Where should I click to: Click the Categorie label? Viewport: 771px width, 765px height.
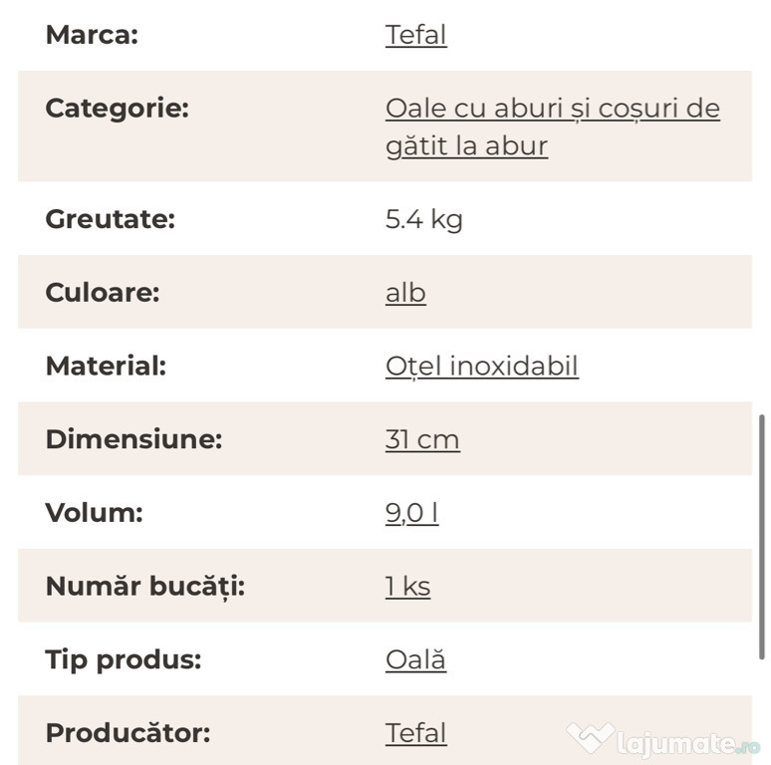(x=117, y=109)
